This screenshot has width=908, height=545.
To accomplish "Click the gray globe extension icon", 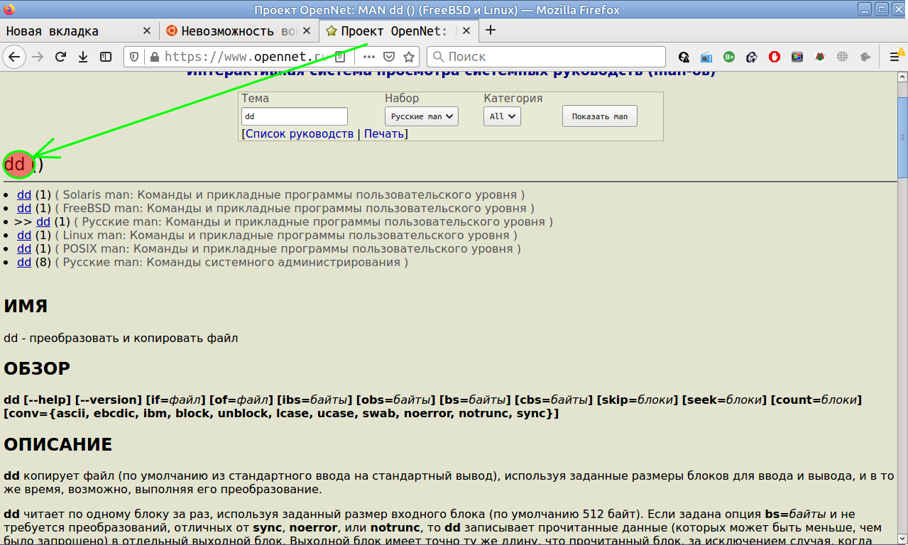I will coord(843,57).
